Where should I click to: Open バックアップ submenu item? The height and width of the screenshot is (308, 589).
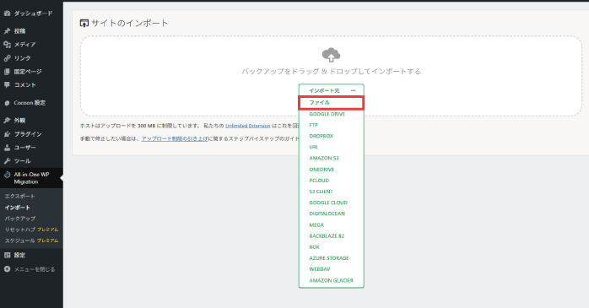(20, 219)
